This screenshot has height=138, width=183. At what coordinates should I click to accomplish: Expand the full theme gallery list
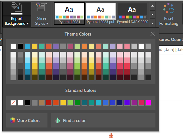(x=153, y=23)
